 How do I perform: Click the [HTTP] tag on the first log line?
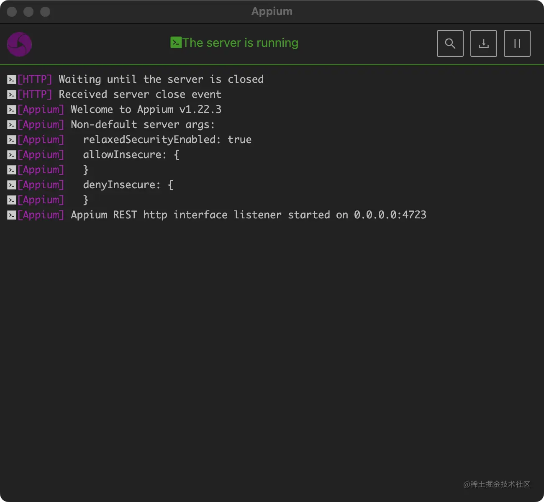click(x=35, y=79)
